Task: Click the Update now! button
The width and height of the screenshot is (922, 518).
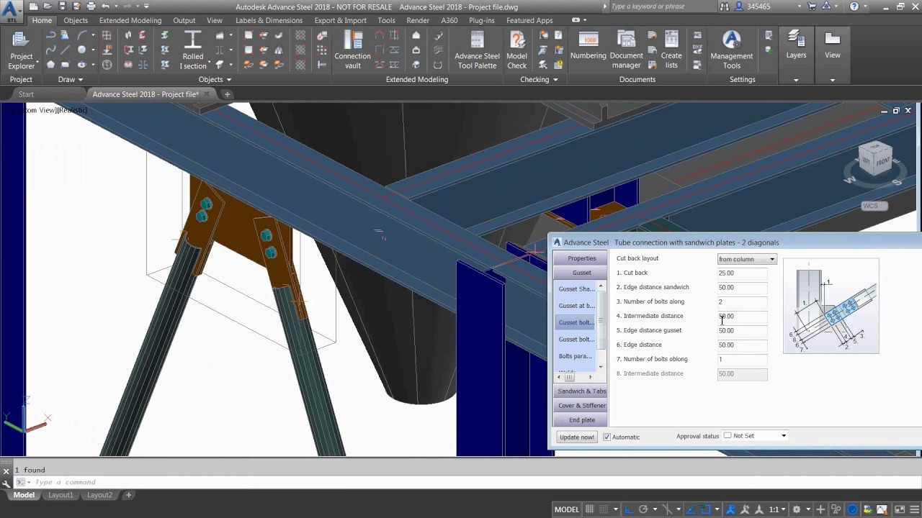Action: (x=577, y=437)
